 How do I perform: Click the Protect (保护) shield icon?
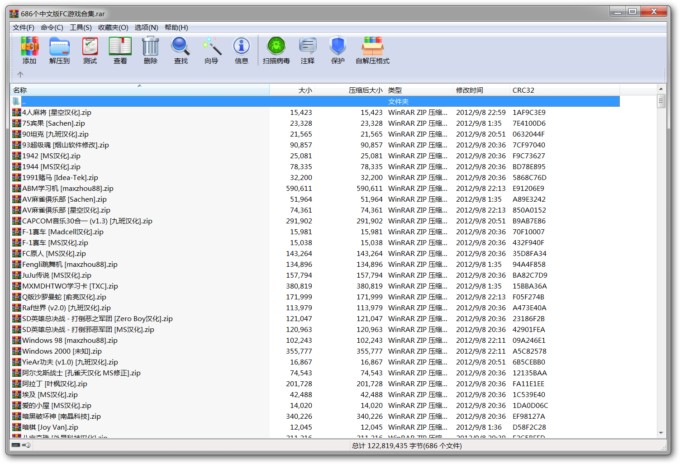[x=338, y=46]
